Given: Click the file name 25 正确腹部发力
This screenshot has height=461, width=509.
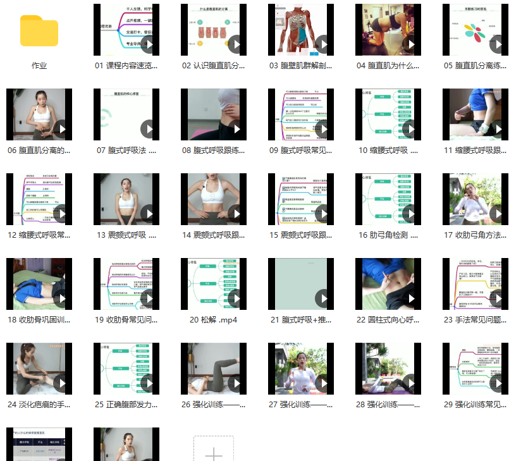Looking at the screenshot, I should point(126,405).
